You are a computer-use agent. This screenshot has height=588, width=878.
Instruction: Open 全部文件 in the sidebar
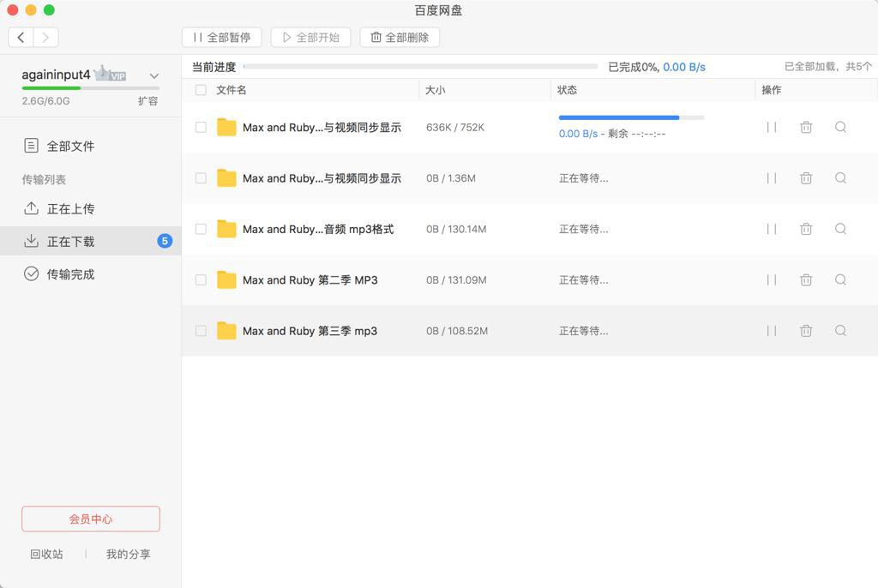tap(90, 147)
